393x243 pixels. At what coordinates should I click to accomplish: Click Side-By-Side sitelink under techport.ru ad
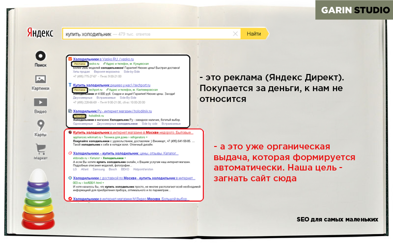point(128,98)
